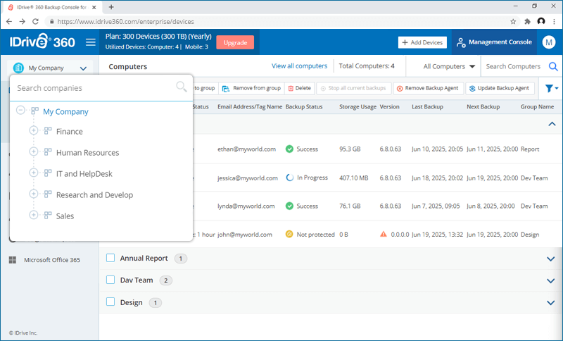Open the My Company selector dropdown

coord(50,68)
